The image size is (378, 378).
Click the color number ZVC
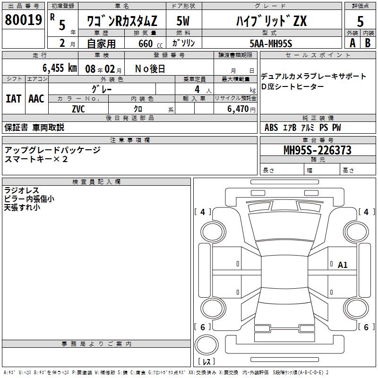[x=78, y=109]
